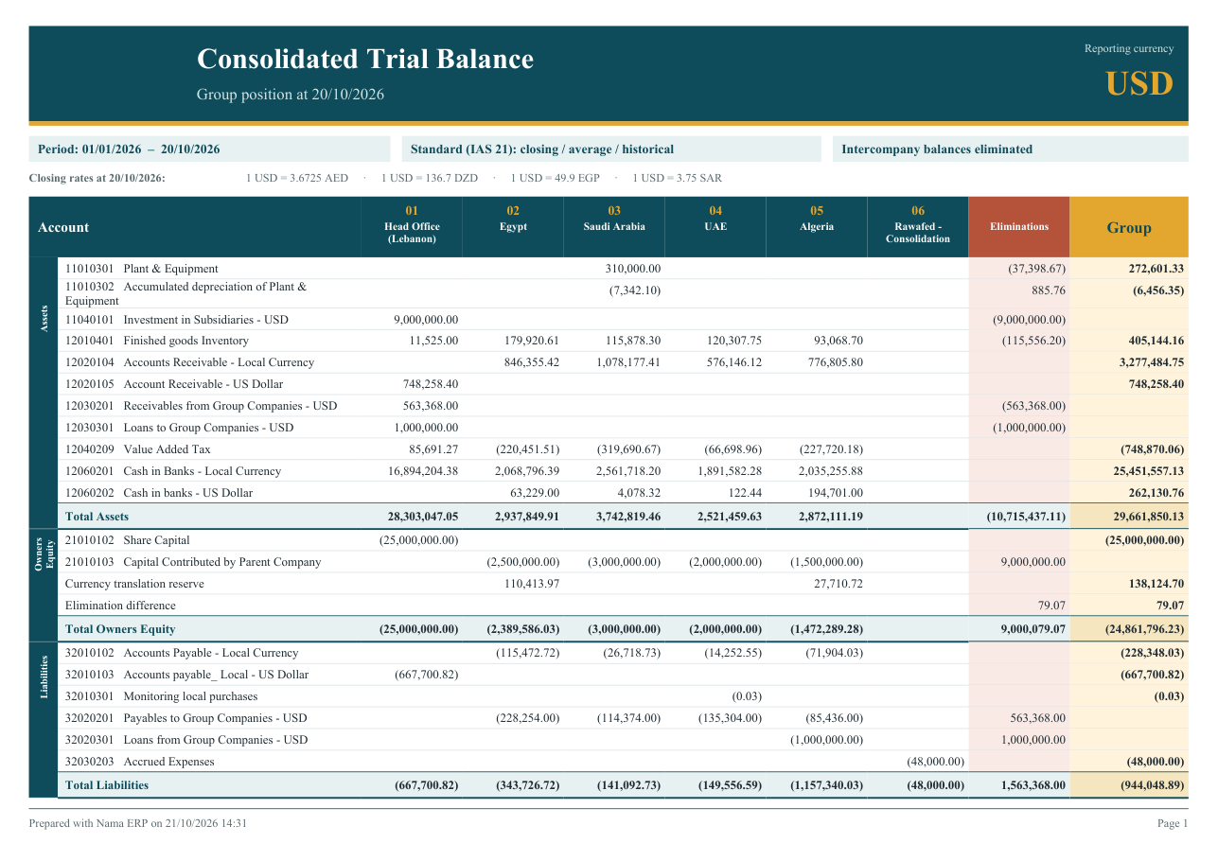Image resolution: width=1218 pixels, height=861 pixels.
Task: Select 'Accounts Payable - Local Currency' account
Action: tap(182, 653)
